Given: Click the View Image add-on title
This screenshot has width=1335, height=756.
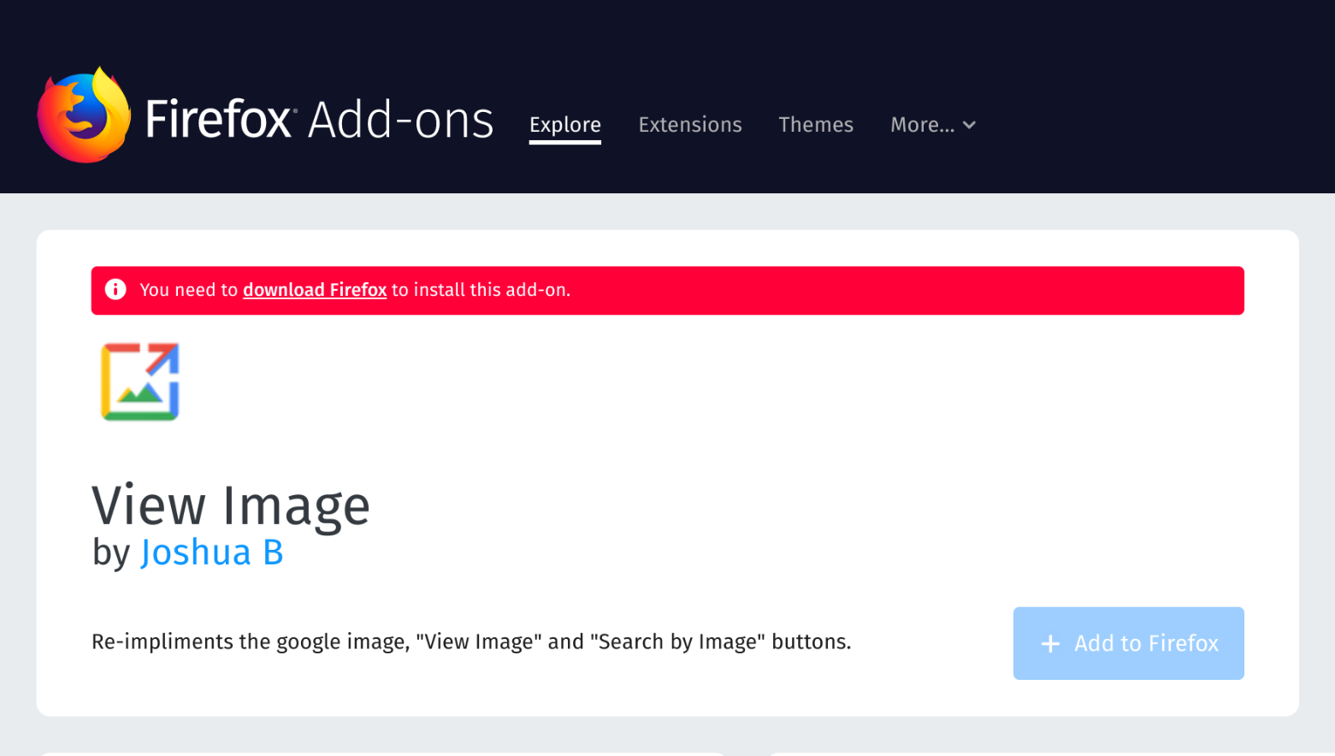Looking at the screenshot, I should pyautogui.click(x=231, y=505).
